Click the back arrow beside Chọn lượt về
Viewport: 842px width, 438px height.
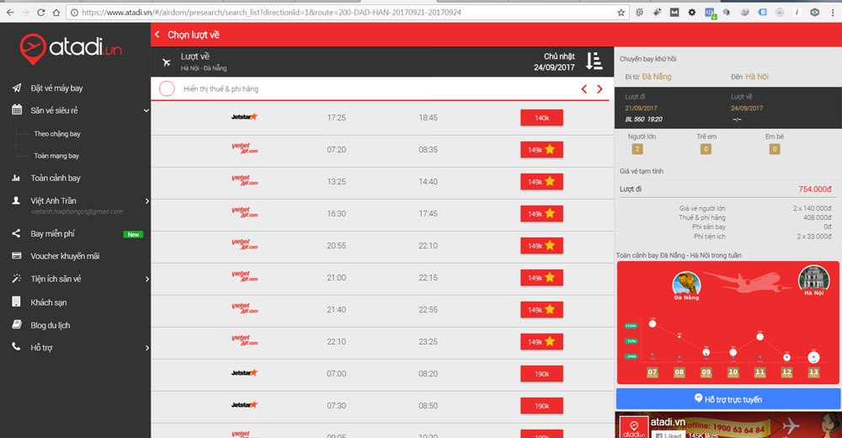pos(157,35)
